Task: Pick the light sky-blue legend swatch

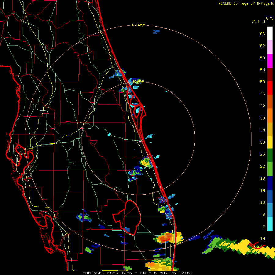Action: coord(270,210)
